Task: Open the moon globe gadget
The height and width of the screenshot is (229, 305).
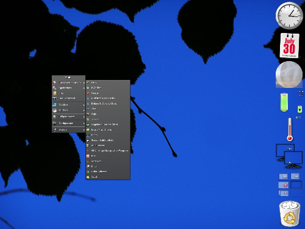Action: [x=289, y=75]
